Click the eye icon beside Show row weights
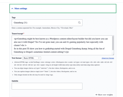The width and height of the screenshot is (123, 97). 96,95
